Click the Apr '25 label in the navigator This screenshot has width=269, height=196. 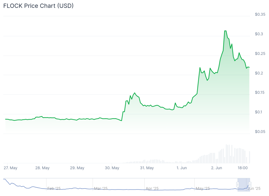coord(152,188)
